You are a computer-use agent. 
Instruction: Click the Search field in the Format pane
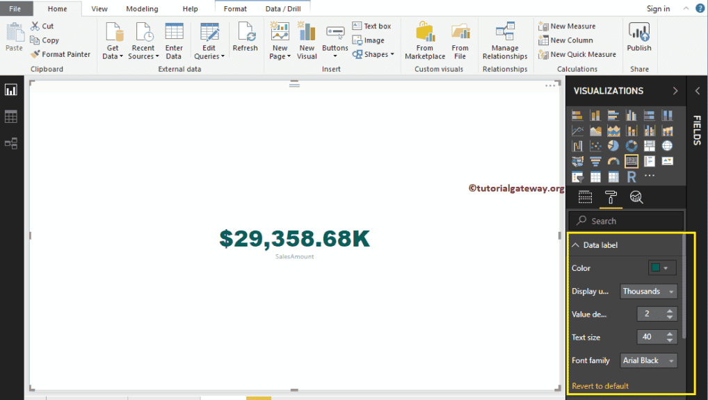(625, 220)
